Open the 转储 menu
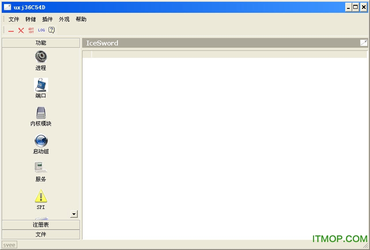The height and width of the screenshot is (250, 370). pyautogui.click(x=30, y=19)
